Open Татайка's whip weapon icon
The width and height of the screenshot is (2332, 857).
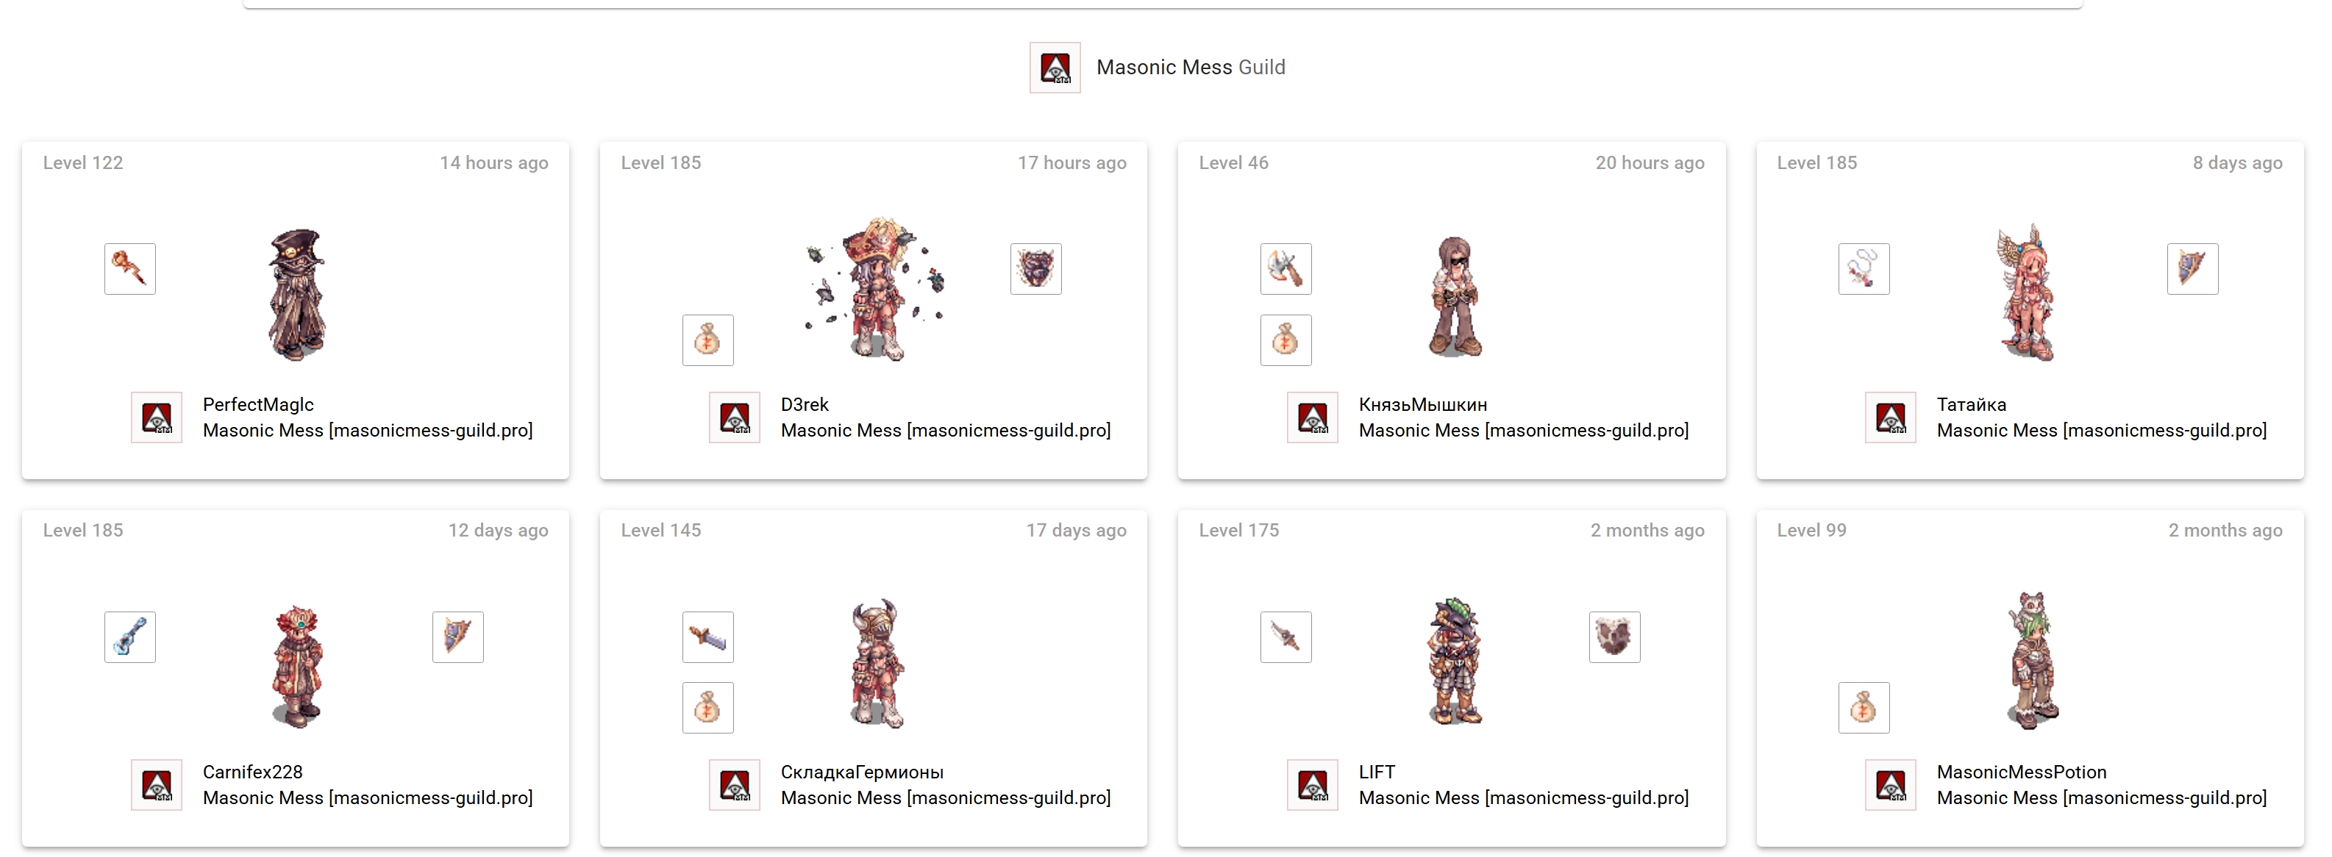point(1864,269)
